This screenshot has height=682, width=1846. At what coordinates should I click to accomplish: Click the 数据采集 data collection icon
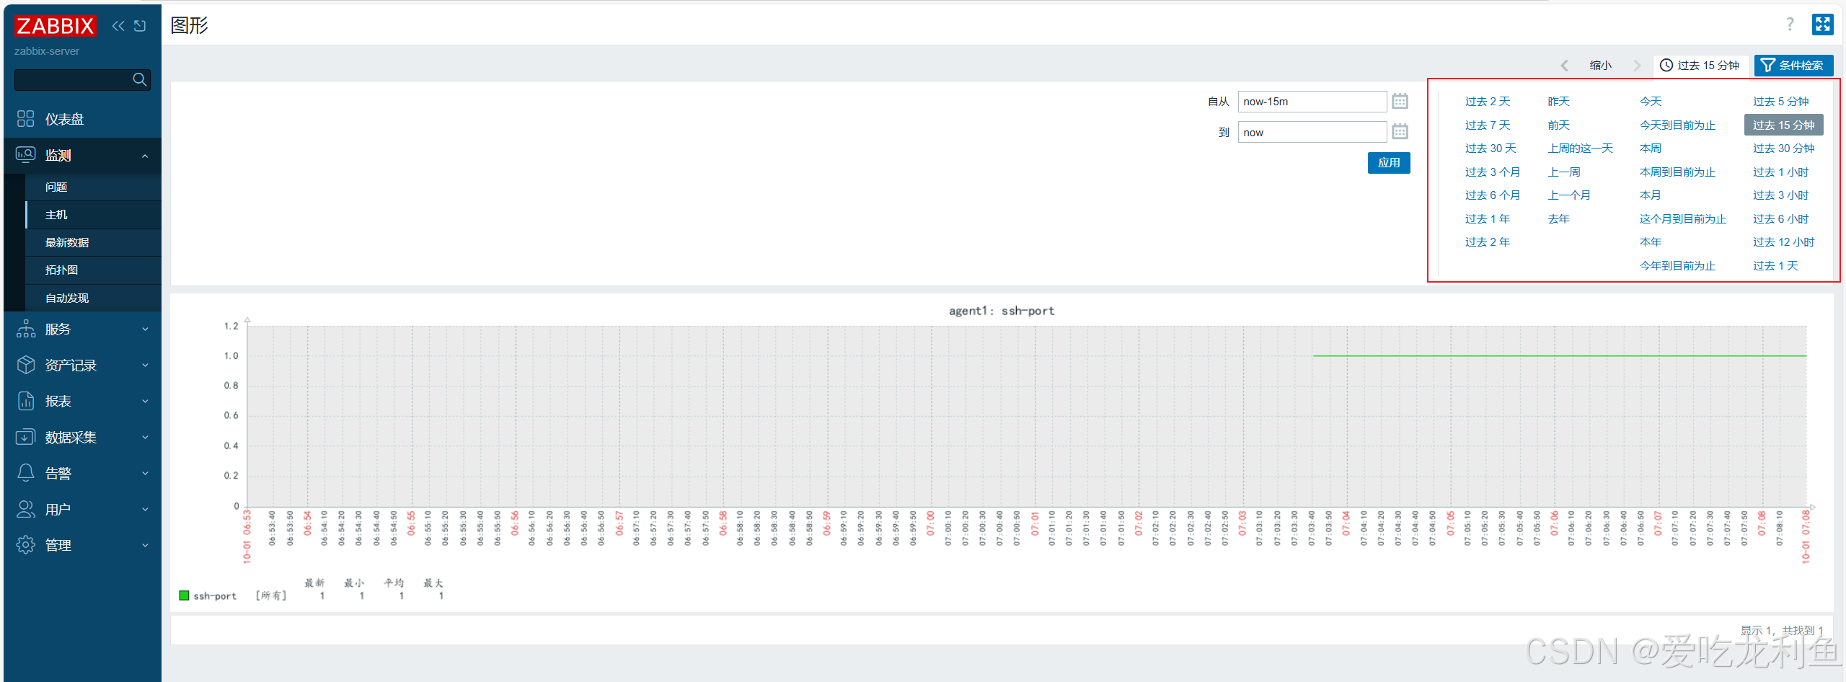pyautogui.click(x=26, y=437)
